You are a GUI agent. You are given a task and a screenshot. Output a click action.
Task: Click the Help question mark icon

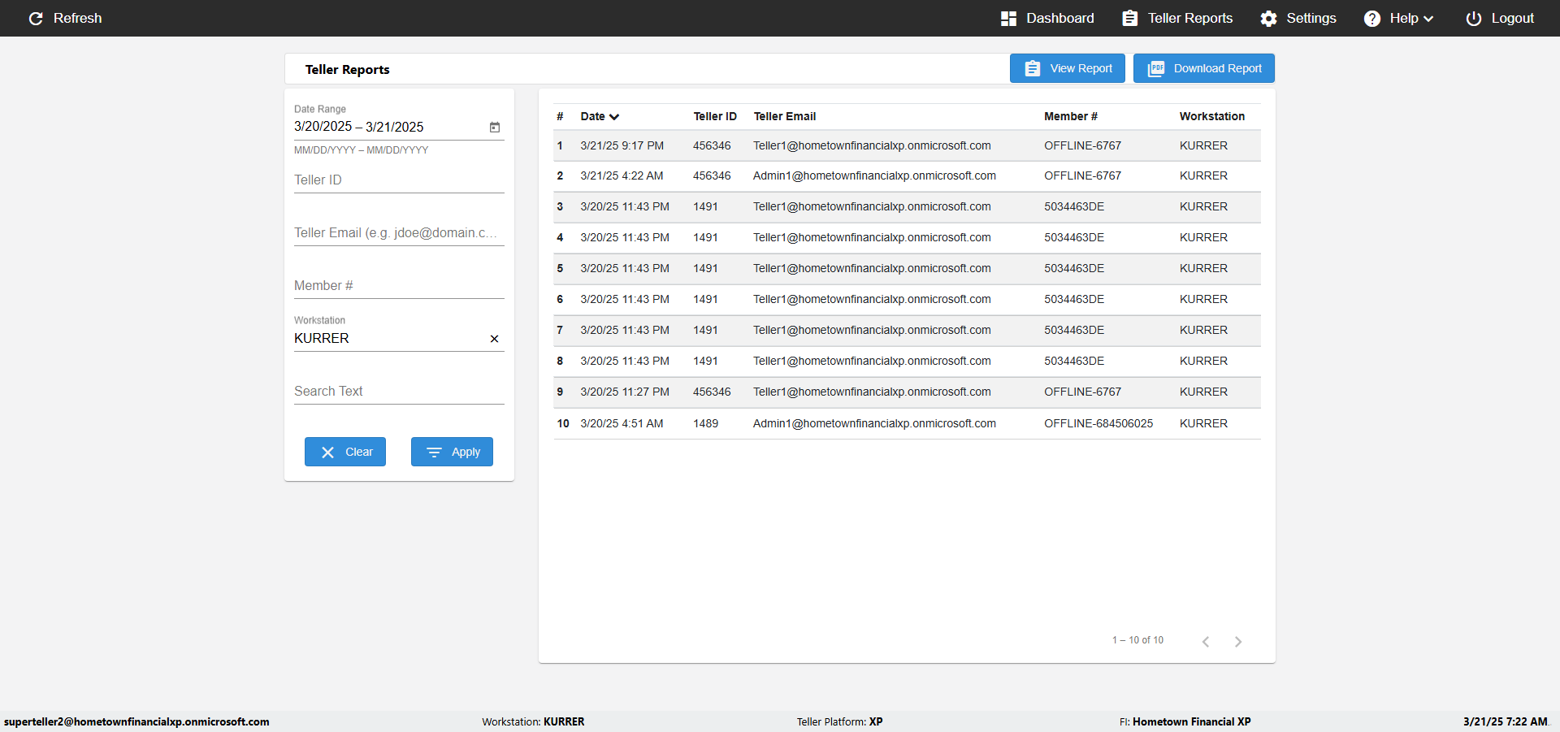(1371, 18)
